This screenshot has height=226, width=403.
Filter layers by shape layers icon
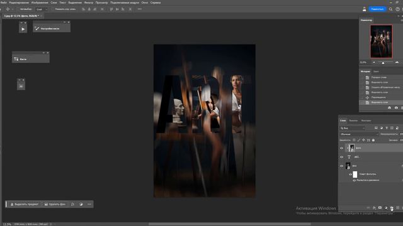(392, 128)
